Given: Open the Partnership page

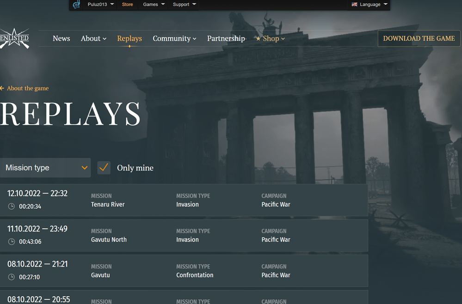Looking at the screenshot, I should (x=226, y=38).
